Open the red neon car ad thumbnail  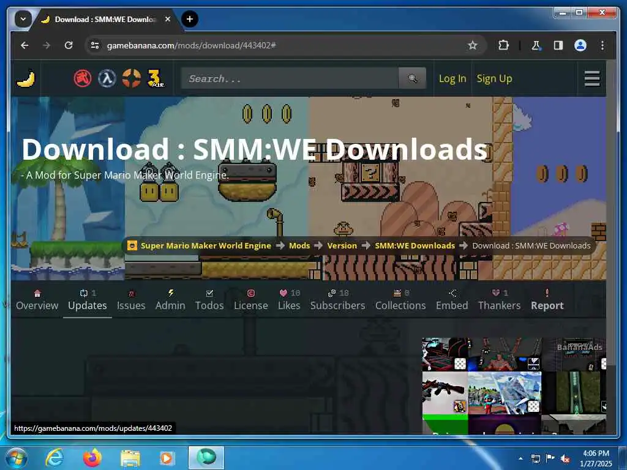tap(445, 354)
